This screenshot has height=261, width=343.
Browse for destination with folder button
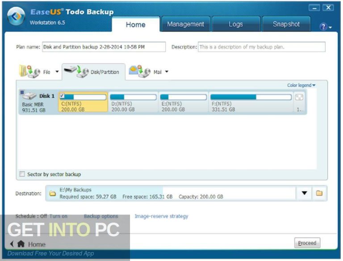[319, 193]
